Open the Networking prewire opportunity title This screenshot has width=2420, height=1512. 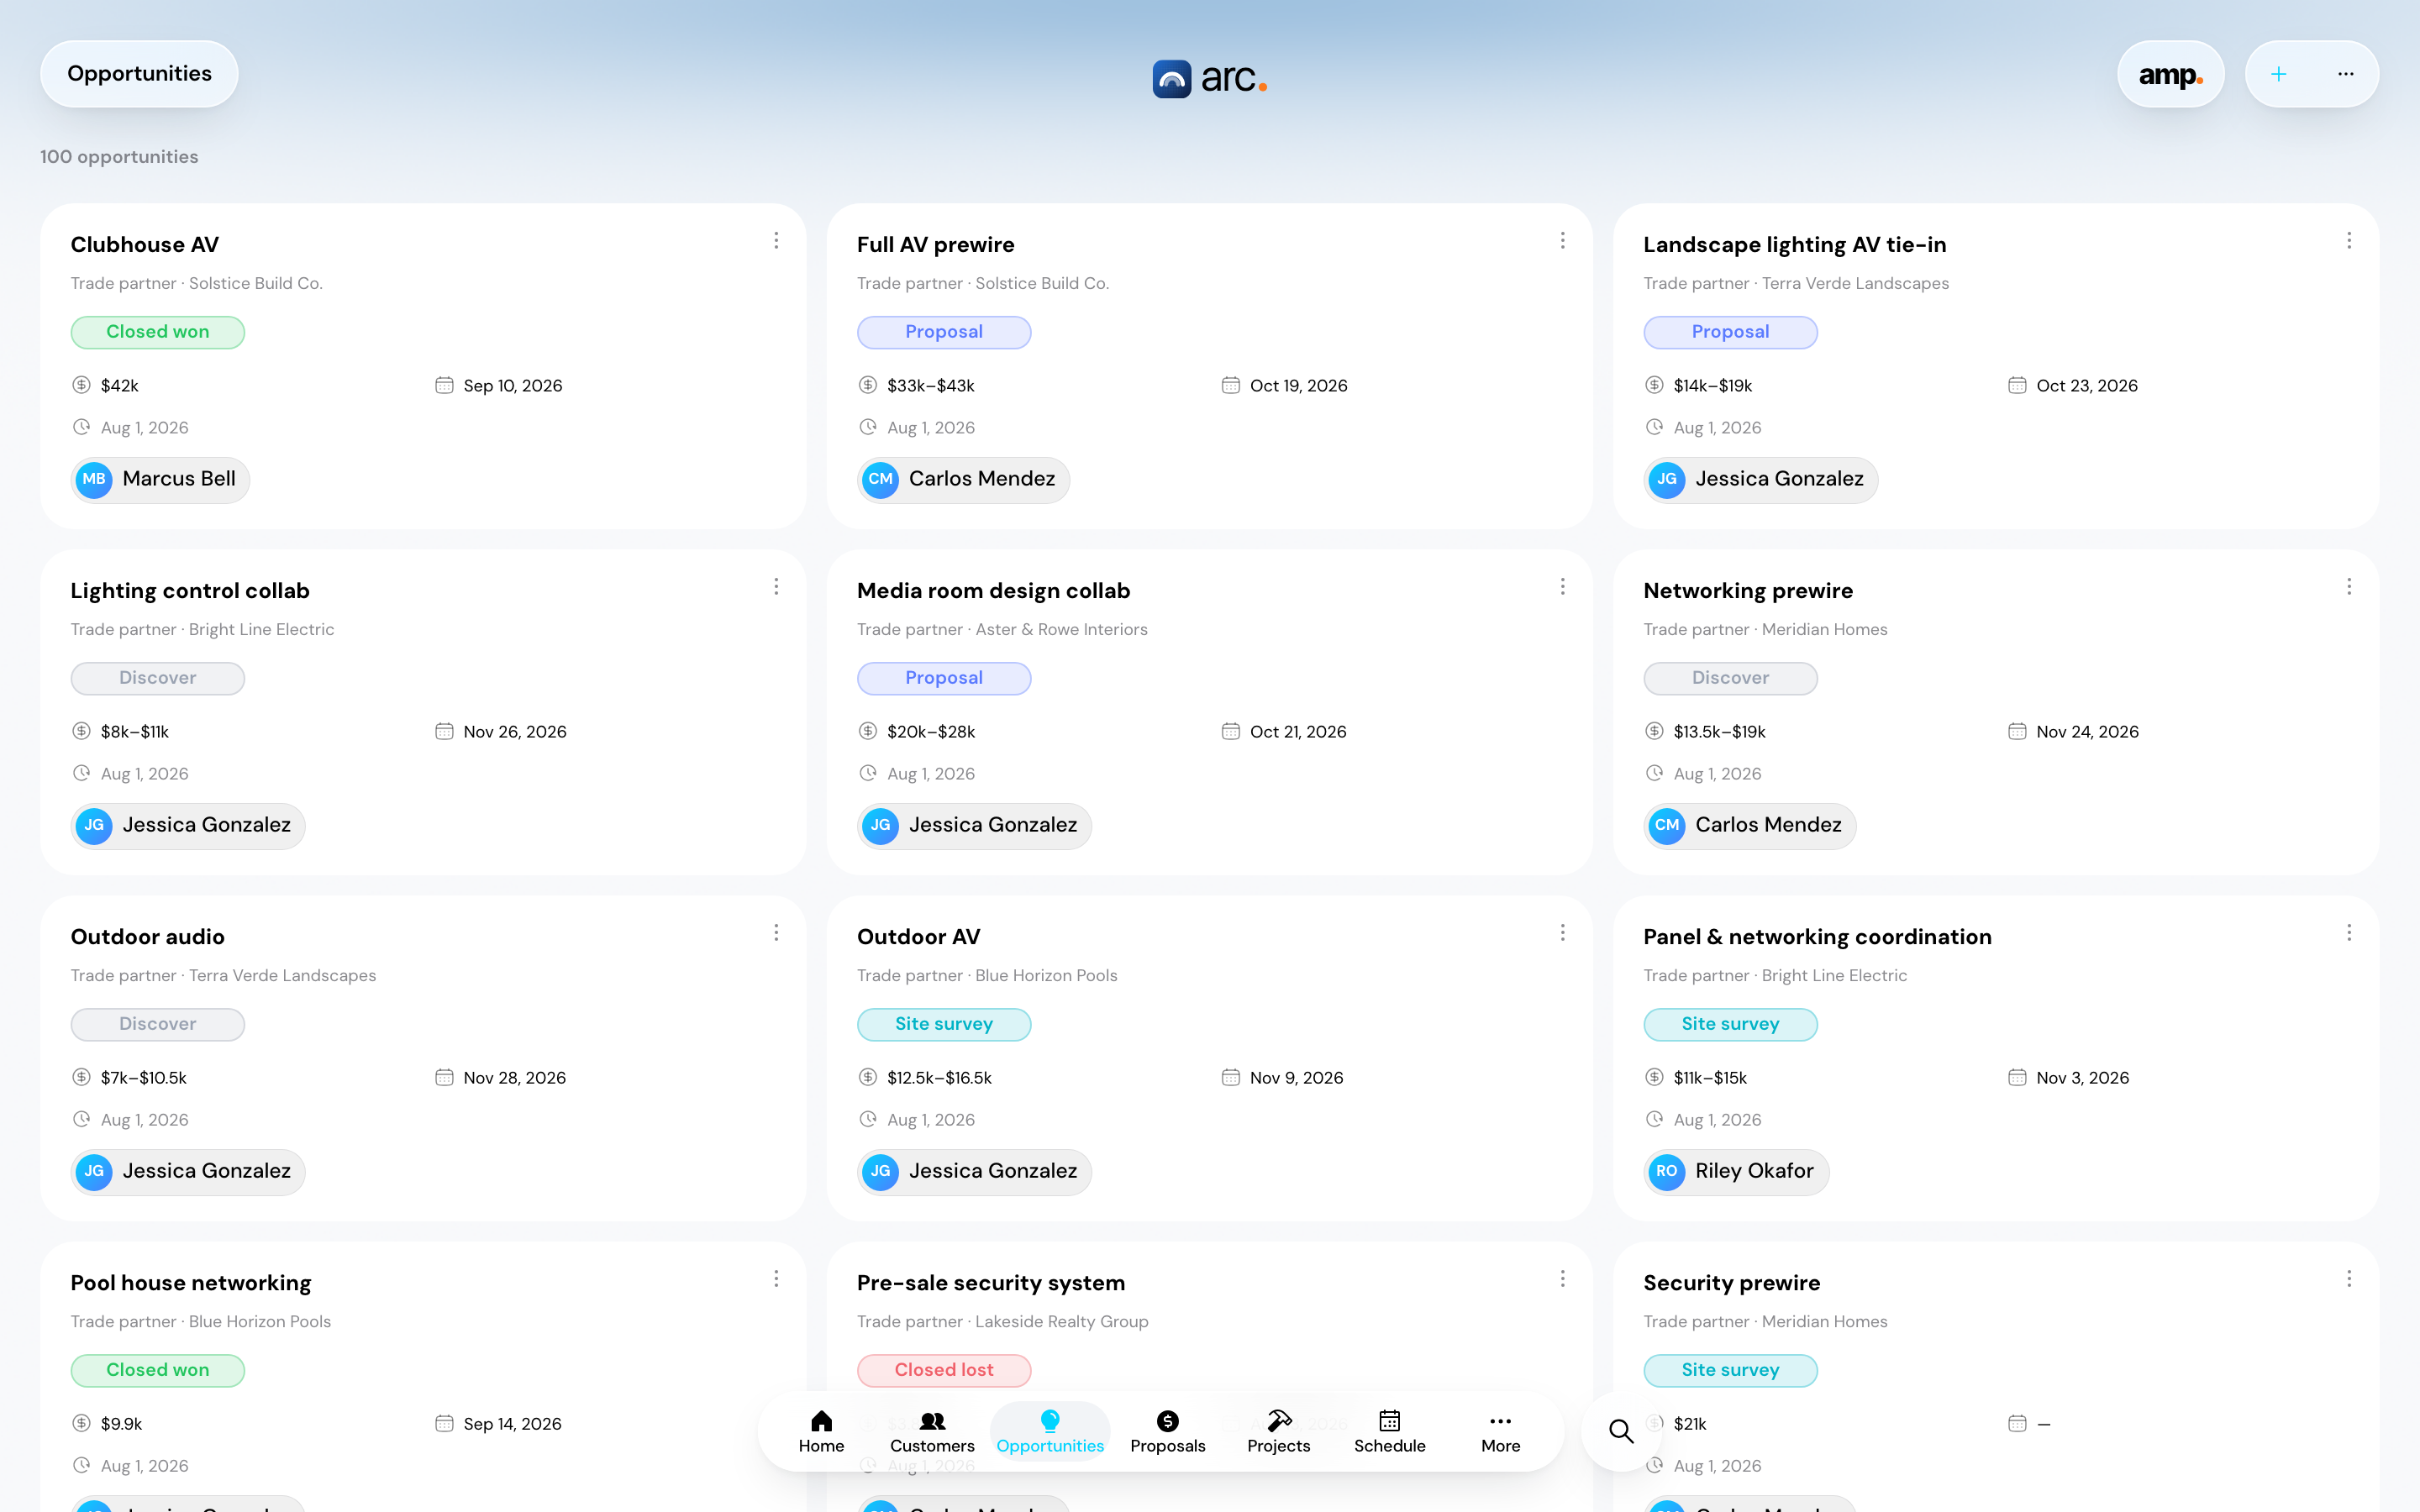pyautogui.click(x=1748, y=591)
